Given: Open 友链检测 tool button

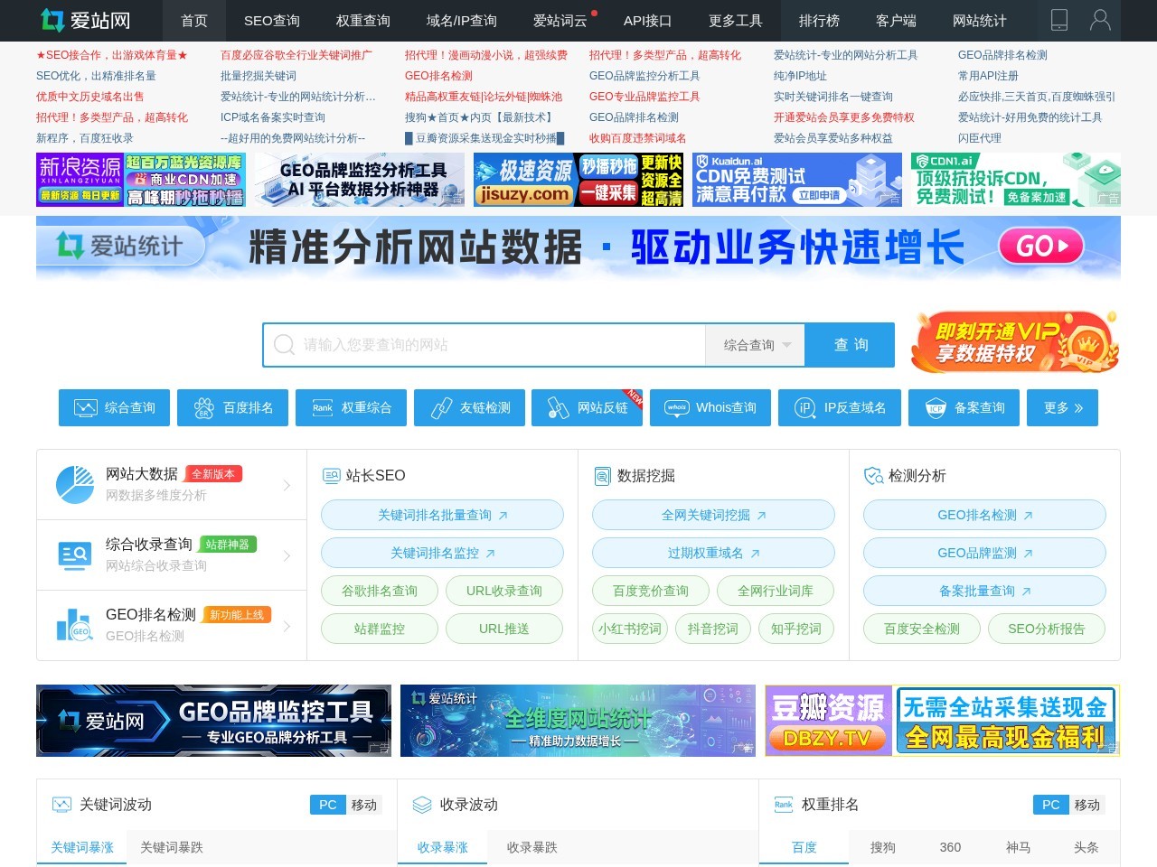Looking at the screenshot, I should 469,407.
